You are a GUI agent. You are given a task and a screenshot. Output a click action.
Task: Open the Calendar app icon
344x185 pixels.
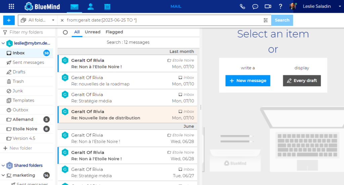click(107, 7)
